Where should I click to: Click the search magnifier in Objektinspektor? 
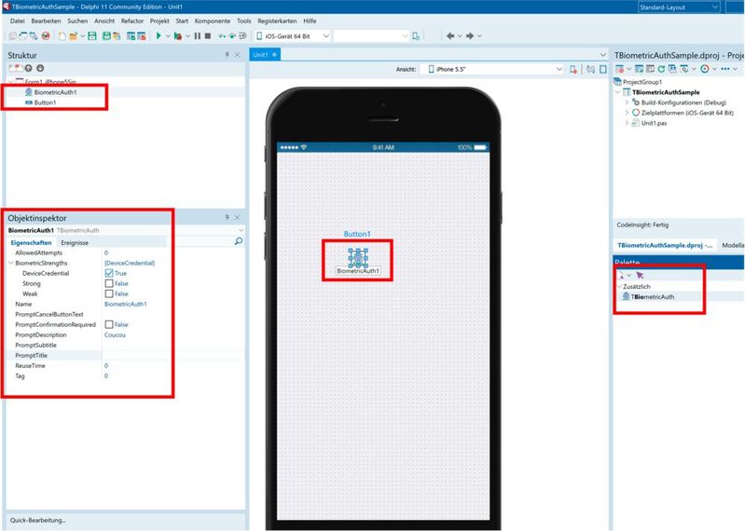click(x=239, y=241)
